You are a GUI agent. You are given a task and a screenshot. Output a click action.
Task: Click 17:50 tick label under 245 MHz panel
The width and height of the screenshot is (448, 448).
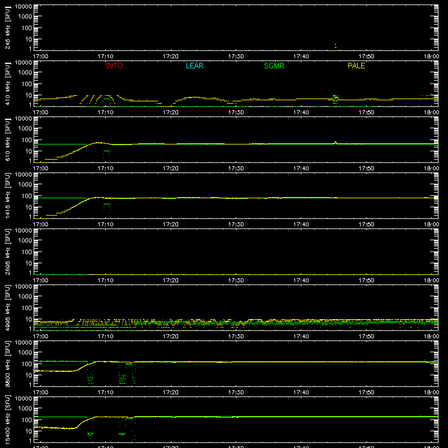(x=366, y=57)
